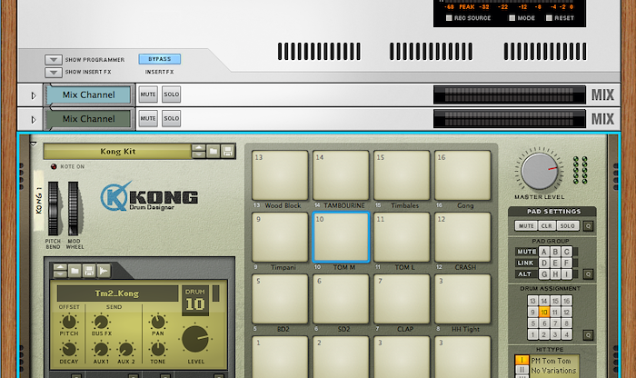Click the PAN knob in the drum module
The width and height of the screenshot is (636, 378).
click(x=158, y=322)
